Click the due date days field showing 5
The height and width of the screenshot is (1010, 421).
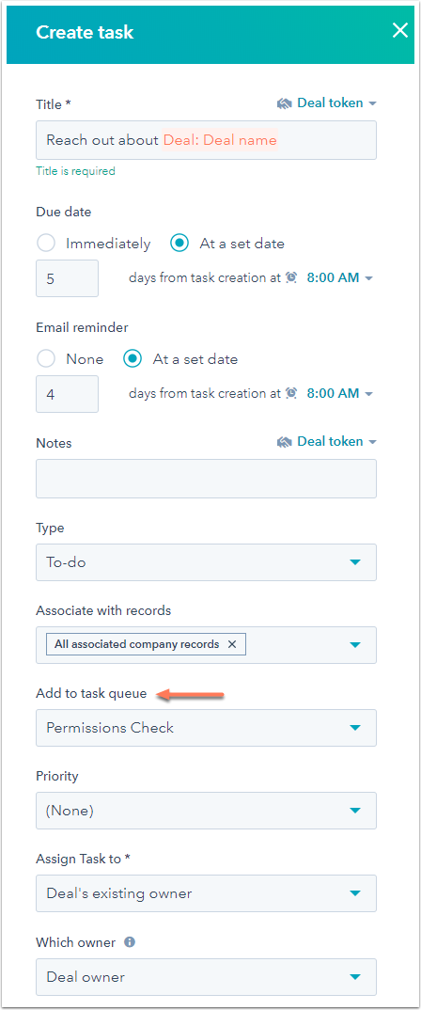[67, 278]
